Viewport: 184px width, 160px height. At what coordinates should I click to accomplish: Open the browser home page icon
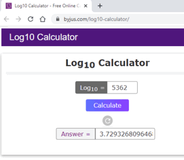tap(43, 19)
